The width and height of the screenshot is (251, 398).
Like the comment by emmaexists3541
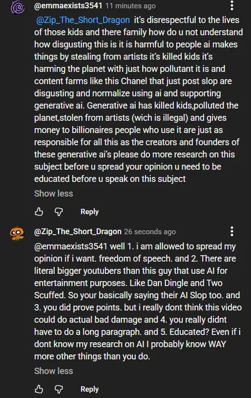(x=39, y=211)
